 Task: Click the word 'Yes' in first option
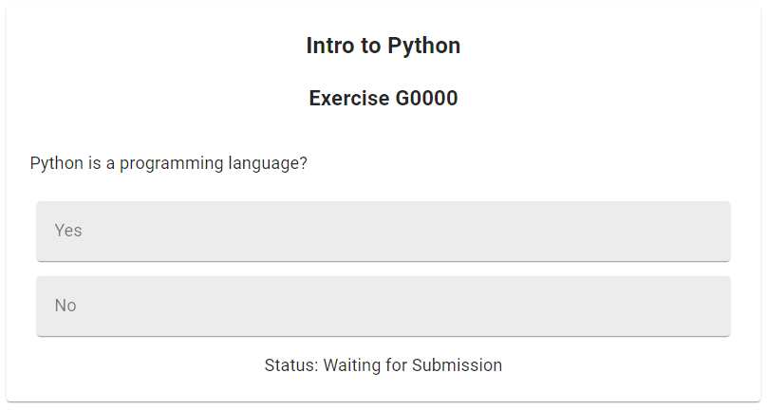(x=68, y=231)
